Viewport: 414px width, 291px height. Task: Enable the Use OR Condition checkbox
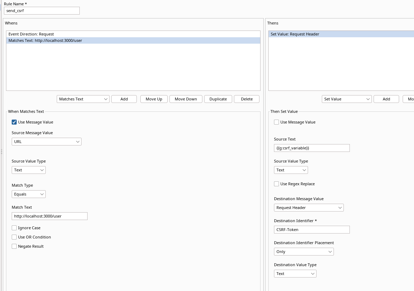coord(14,237)
